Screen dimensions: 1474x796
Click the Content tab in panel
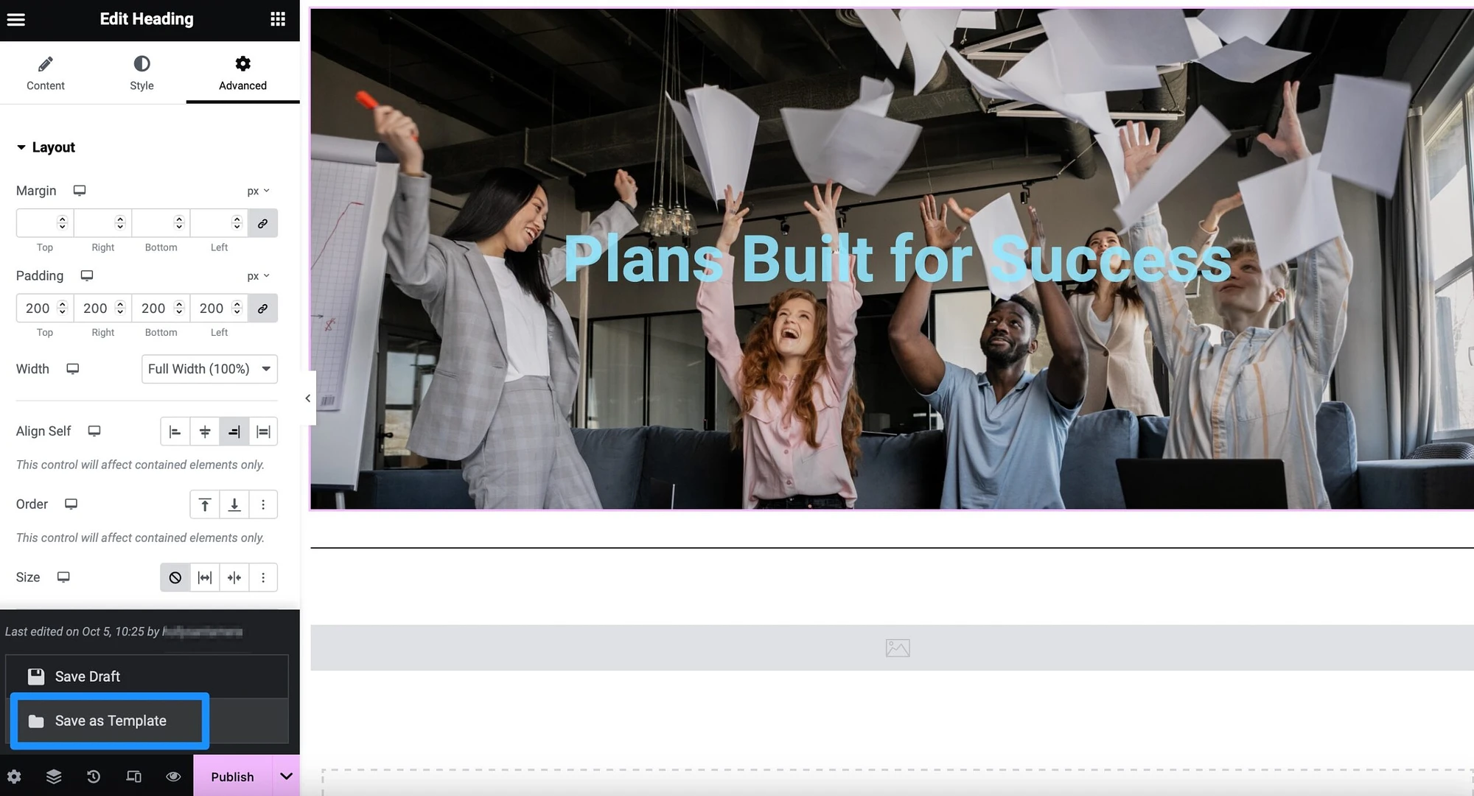pyautogui.click(x=46, y=74)
